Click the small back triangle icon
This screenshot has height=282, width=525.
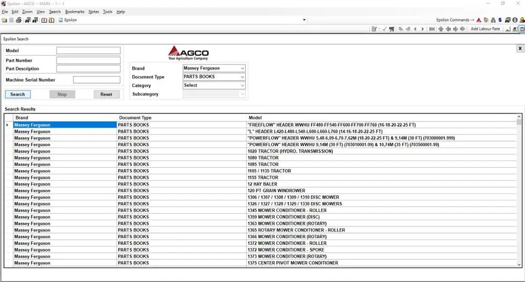coord(415,29)
